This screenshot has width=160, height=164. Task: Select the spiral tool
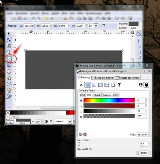[x=9, y=84]
